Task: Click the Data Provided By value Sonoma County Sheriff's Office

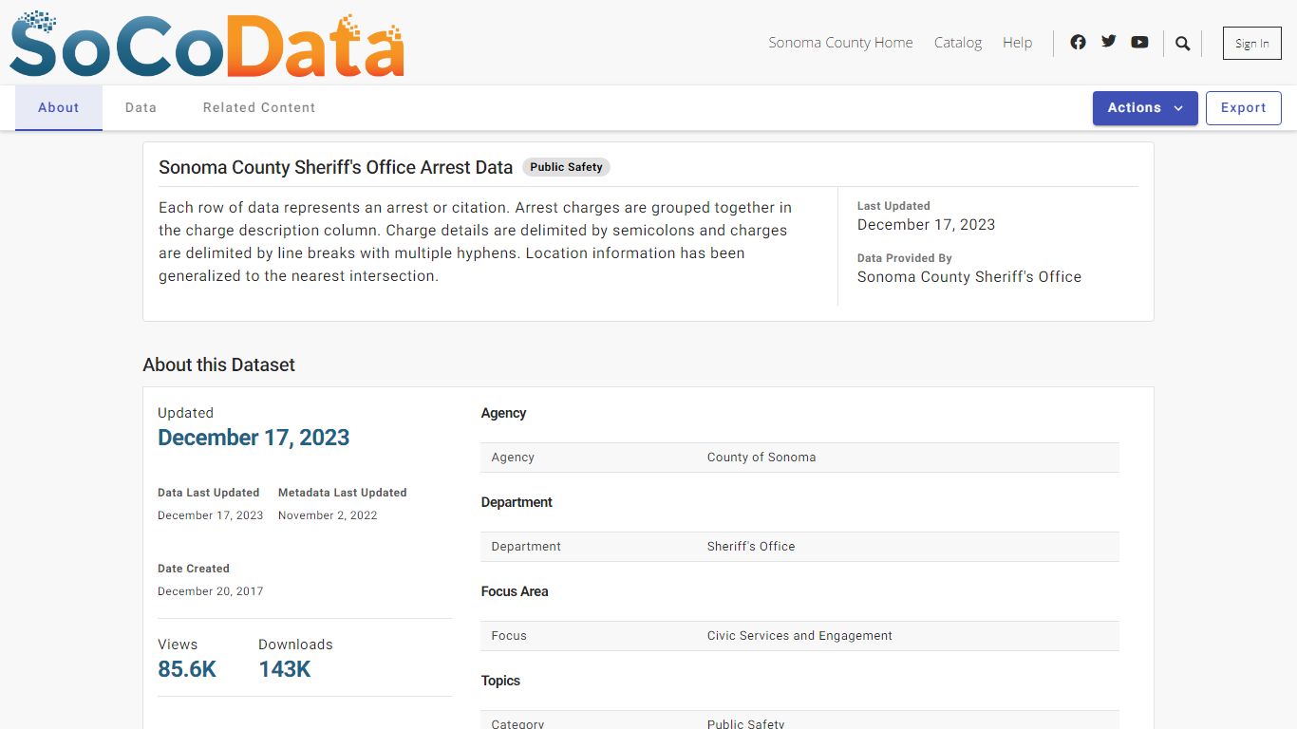Action: [969, 277]
